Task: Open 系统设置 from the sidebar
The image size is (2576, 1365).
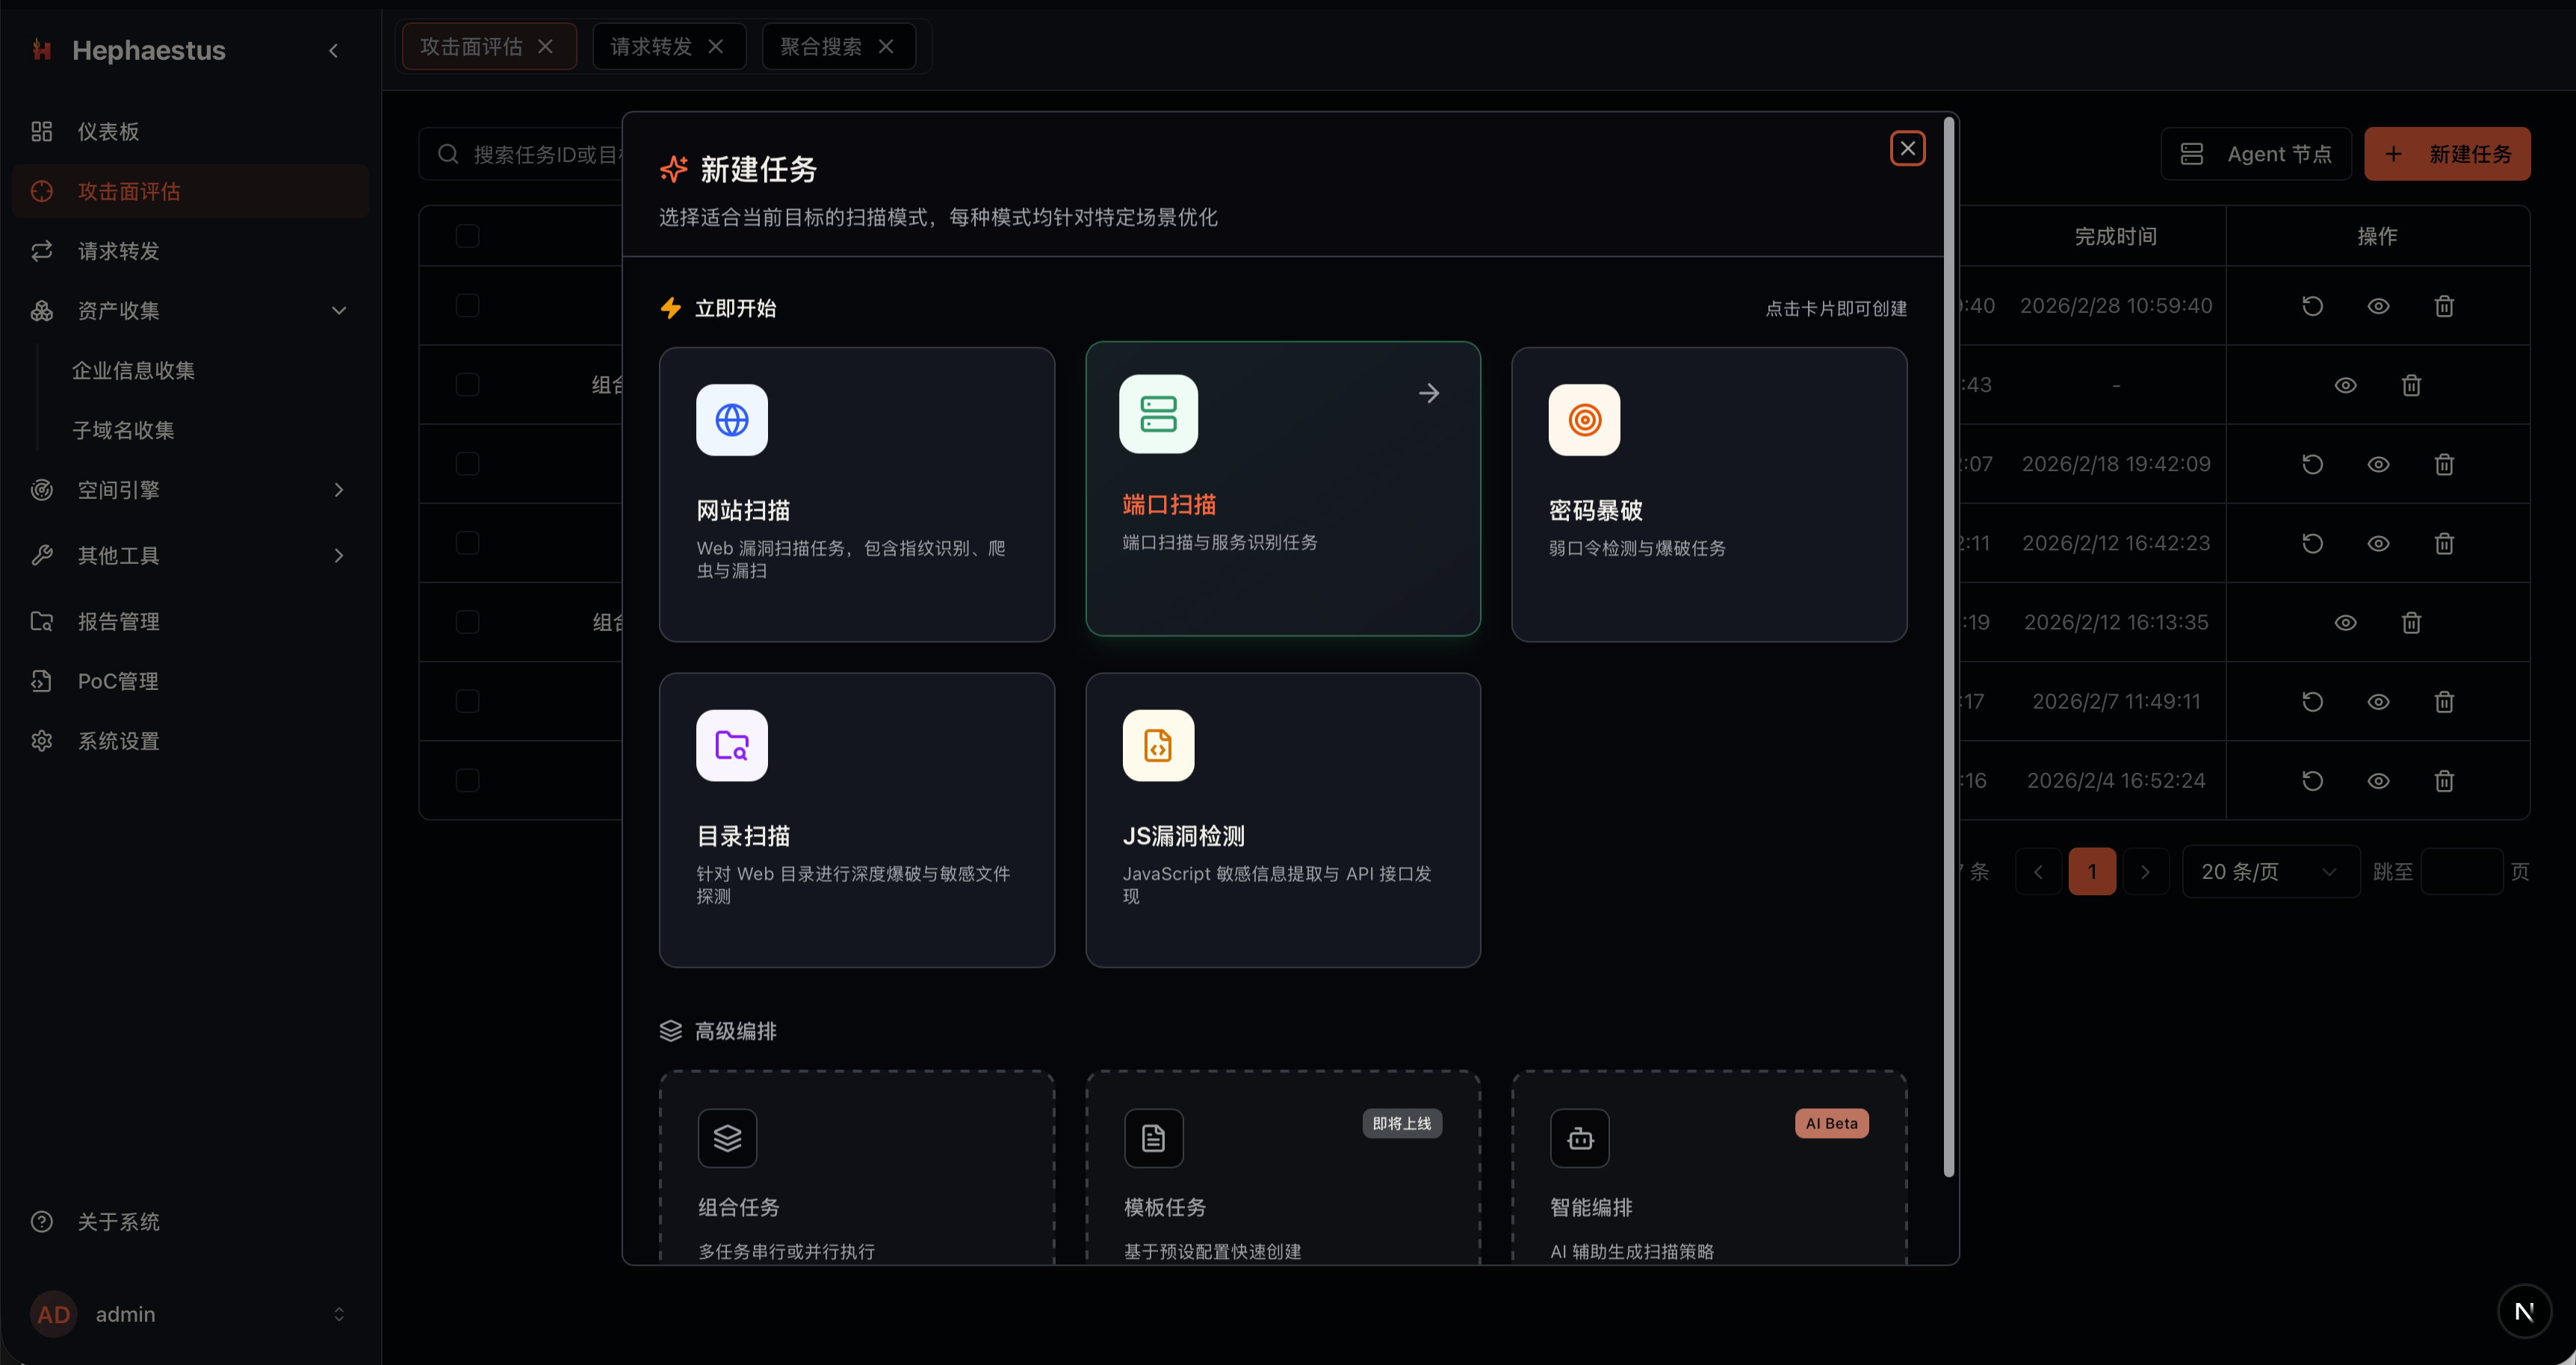Action: coord(117,741)
